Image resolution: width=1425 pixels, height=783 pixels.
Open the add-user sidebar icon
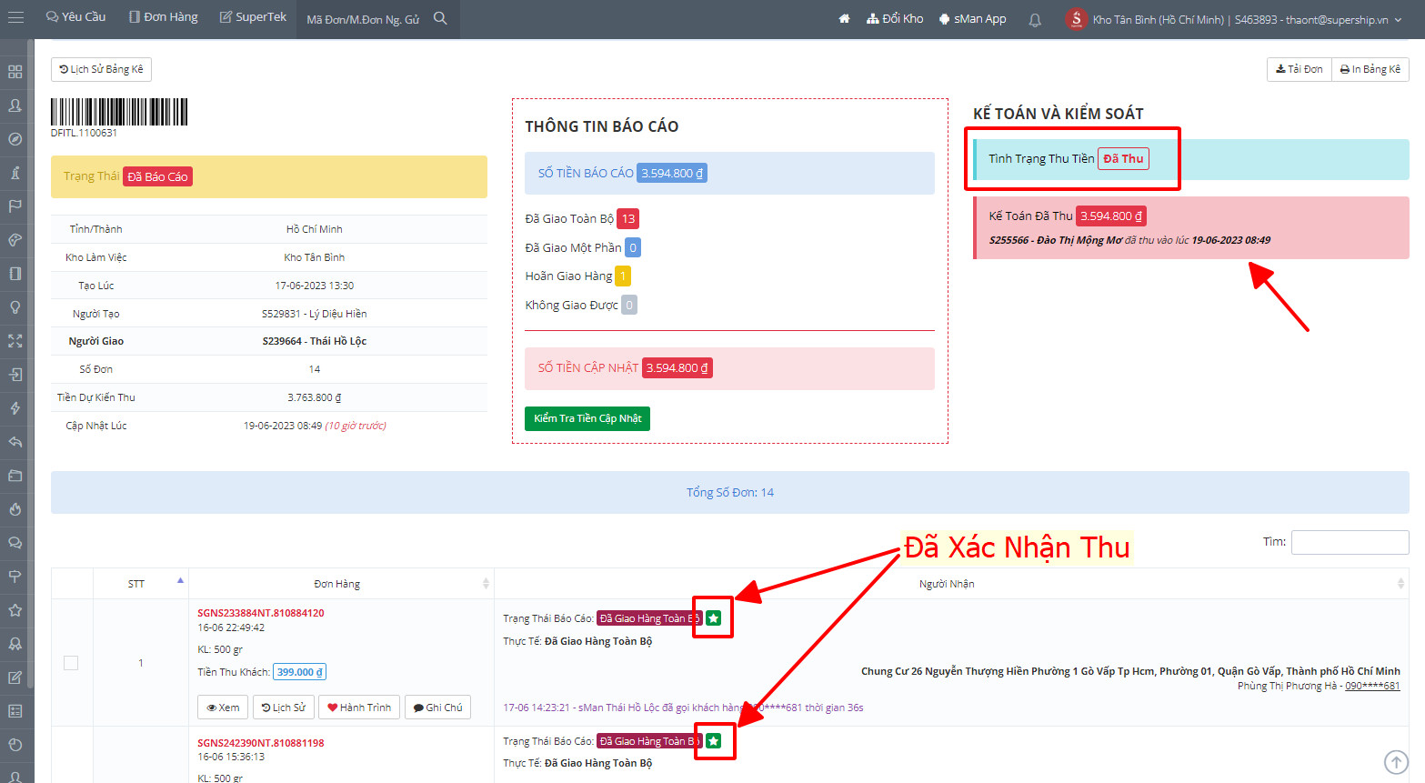pos(15,105)
